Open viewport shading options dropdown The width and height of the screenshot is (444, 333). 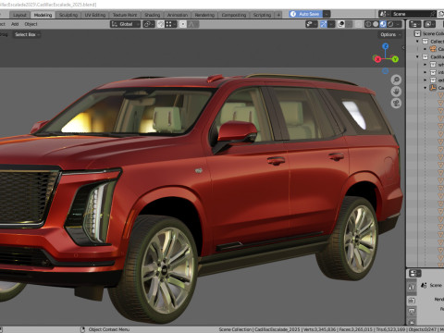pyautogui.click(x=399, y=24)
